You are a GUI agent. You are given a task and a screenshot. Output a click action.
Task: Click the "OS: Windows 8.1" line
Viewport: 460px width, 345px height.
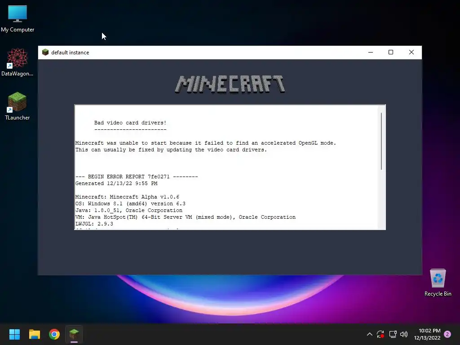(x=131, y=203)
